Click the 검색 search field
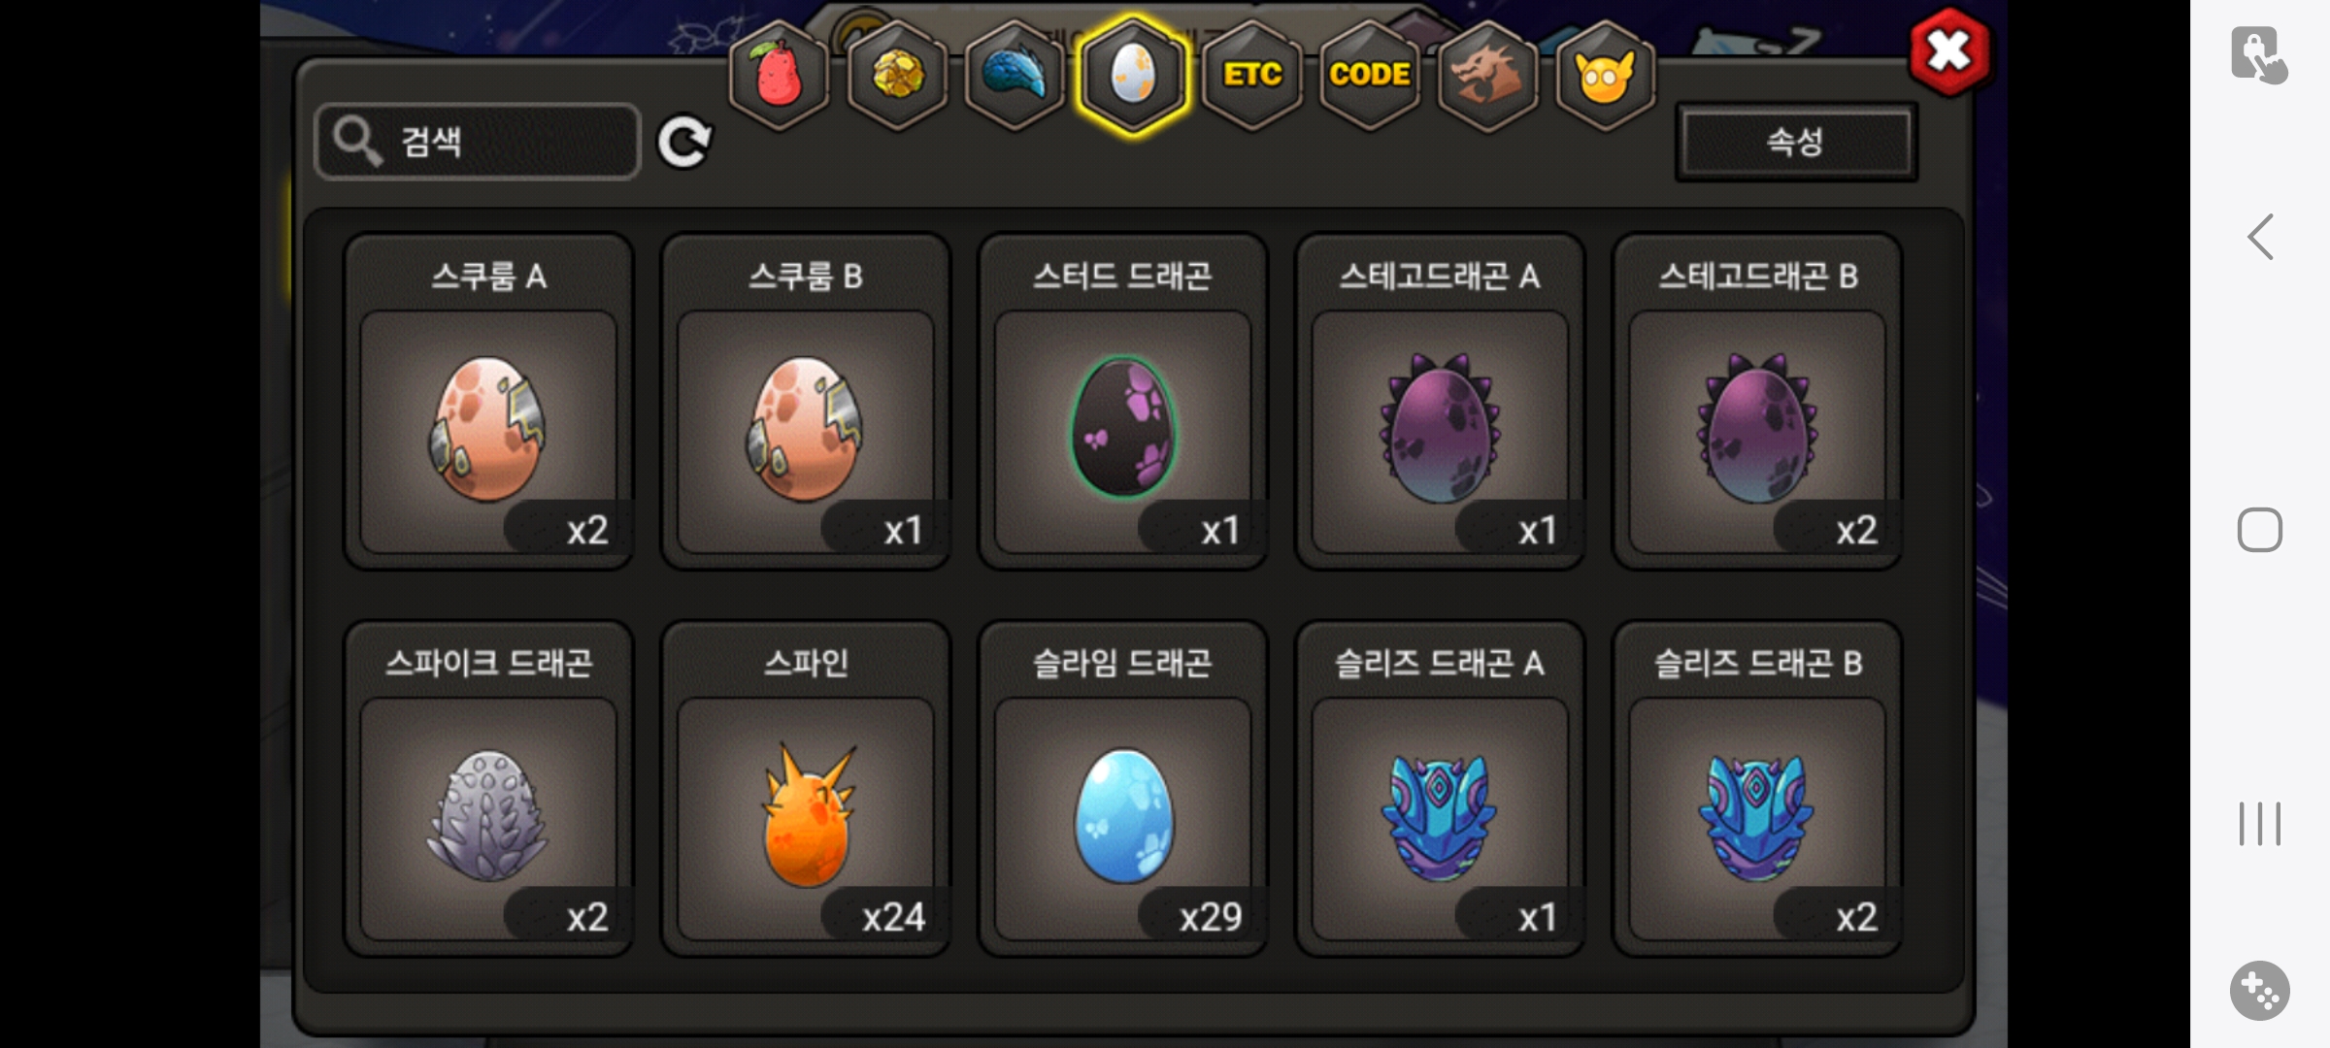2330x1048 pixels. (x=478, y=142)
